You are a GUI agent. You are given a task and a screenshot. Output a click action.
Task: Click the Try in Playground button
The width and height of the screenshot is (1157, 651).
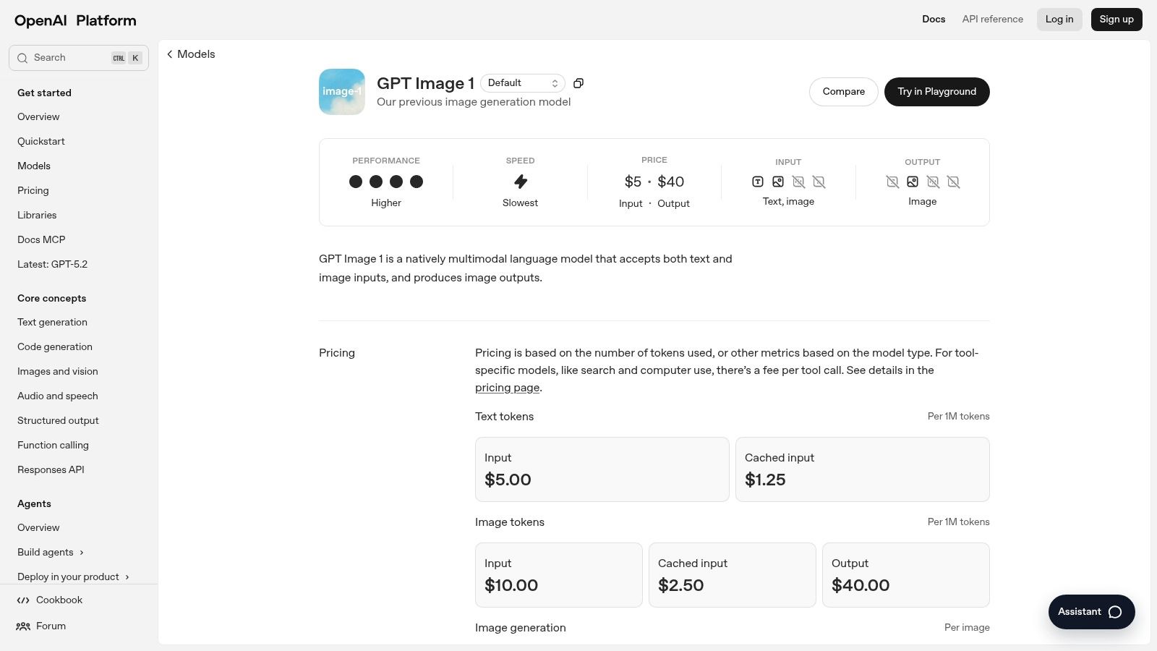point(936,92)
